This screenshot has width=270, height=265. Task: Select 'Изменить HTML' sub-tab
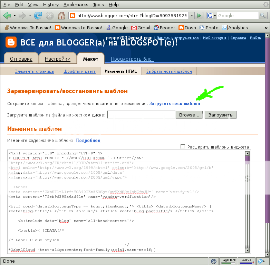tap(120, 71)
